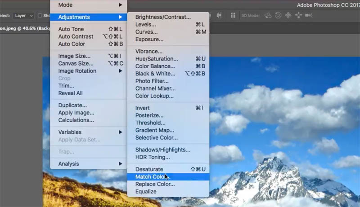This screenshot has height=207, width=360.
Task: Click the 3D pan camera icon
Action: (288, 15)
